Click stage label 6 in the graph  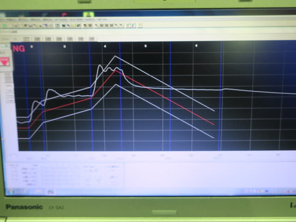(196, 46)
